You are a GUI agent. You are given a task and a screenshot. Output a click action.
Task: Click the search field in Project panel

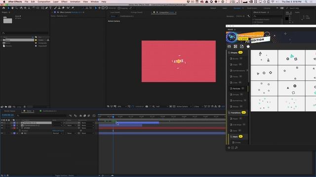[25, 33]
